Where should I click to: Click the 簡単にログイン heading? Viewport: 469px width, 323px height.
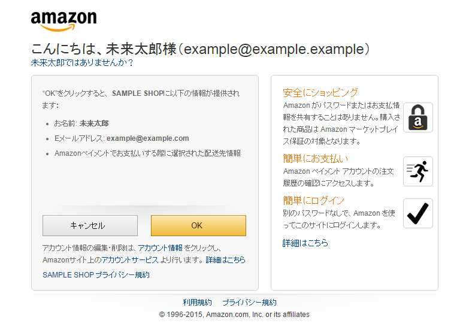click(314, 201)
